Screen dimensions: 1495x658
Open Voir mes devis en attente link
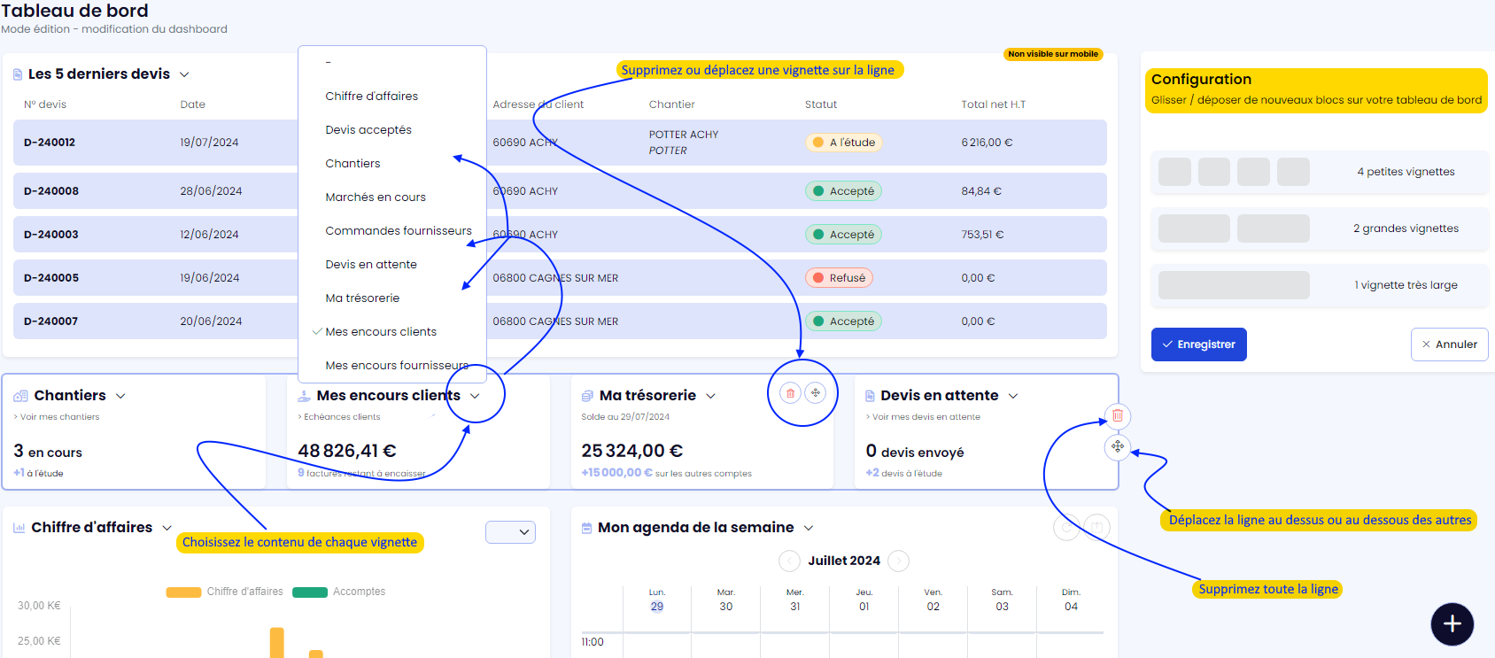coord(926,417)
